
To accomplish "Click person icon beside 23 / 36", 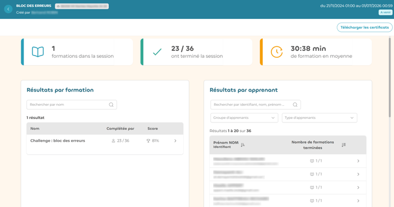I will point(113,141).
